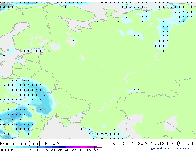Click the '09..12 UTC' time text
The height and width of the screenshot is (151, 196).
click(163, 144)
